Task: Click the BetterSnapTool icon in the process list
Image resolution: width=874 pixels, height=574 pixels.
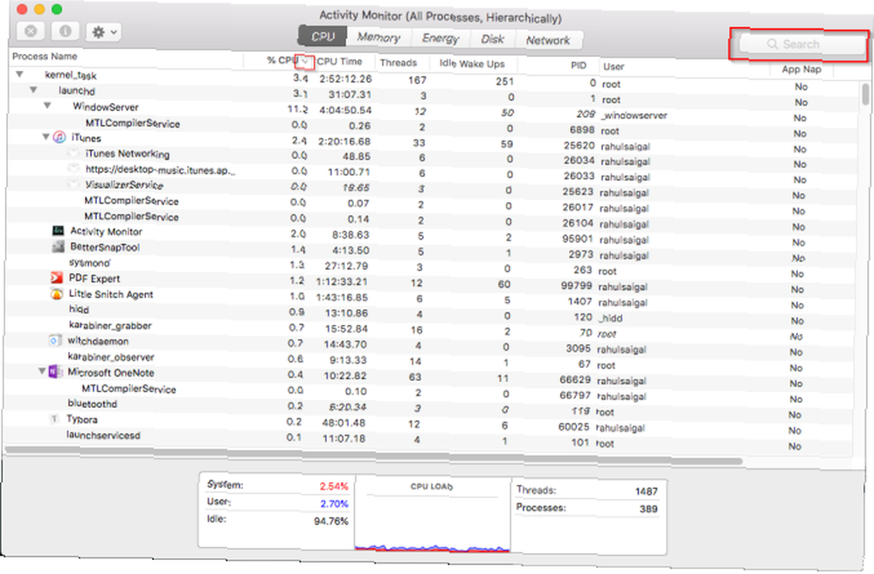Action: point(58,246)
